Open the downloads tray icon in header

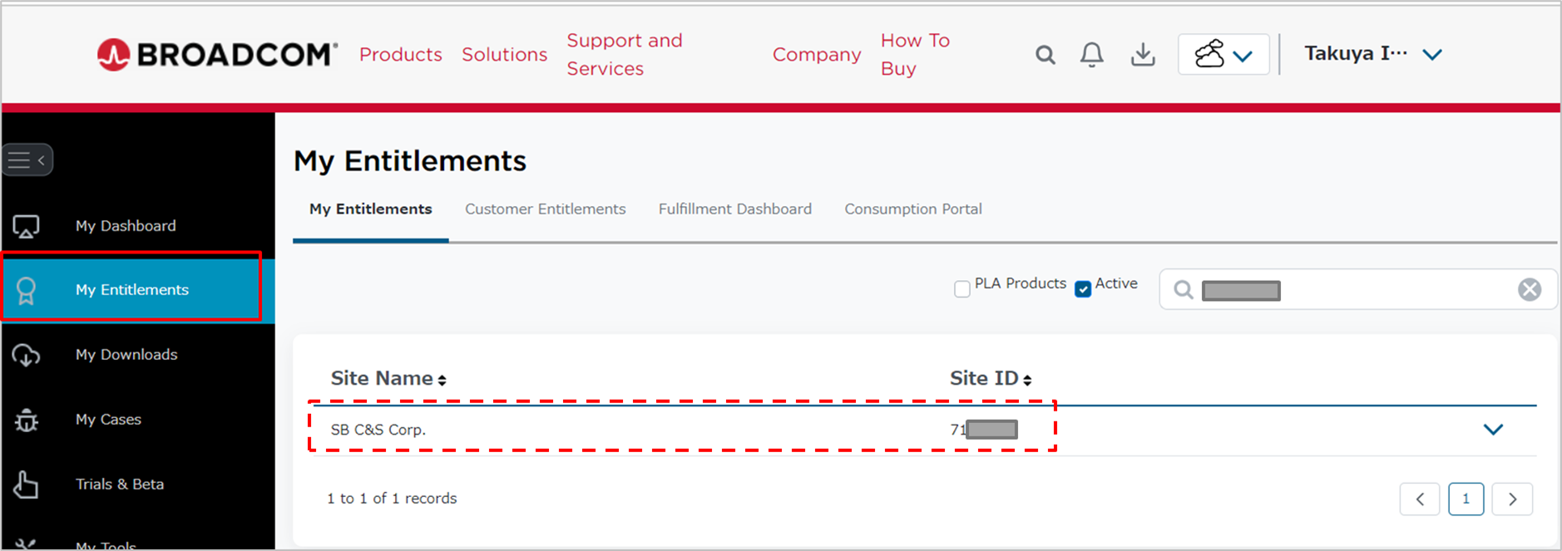[1144, 55]
